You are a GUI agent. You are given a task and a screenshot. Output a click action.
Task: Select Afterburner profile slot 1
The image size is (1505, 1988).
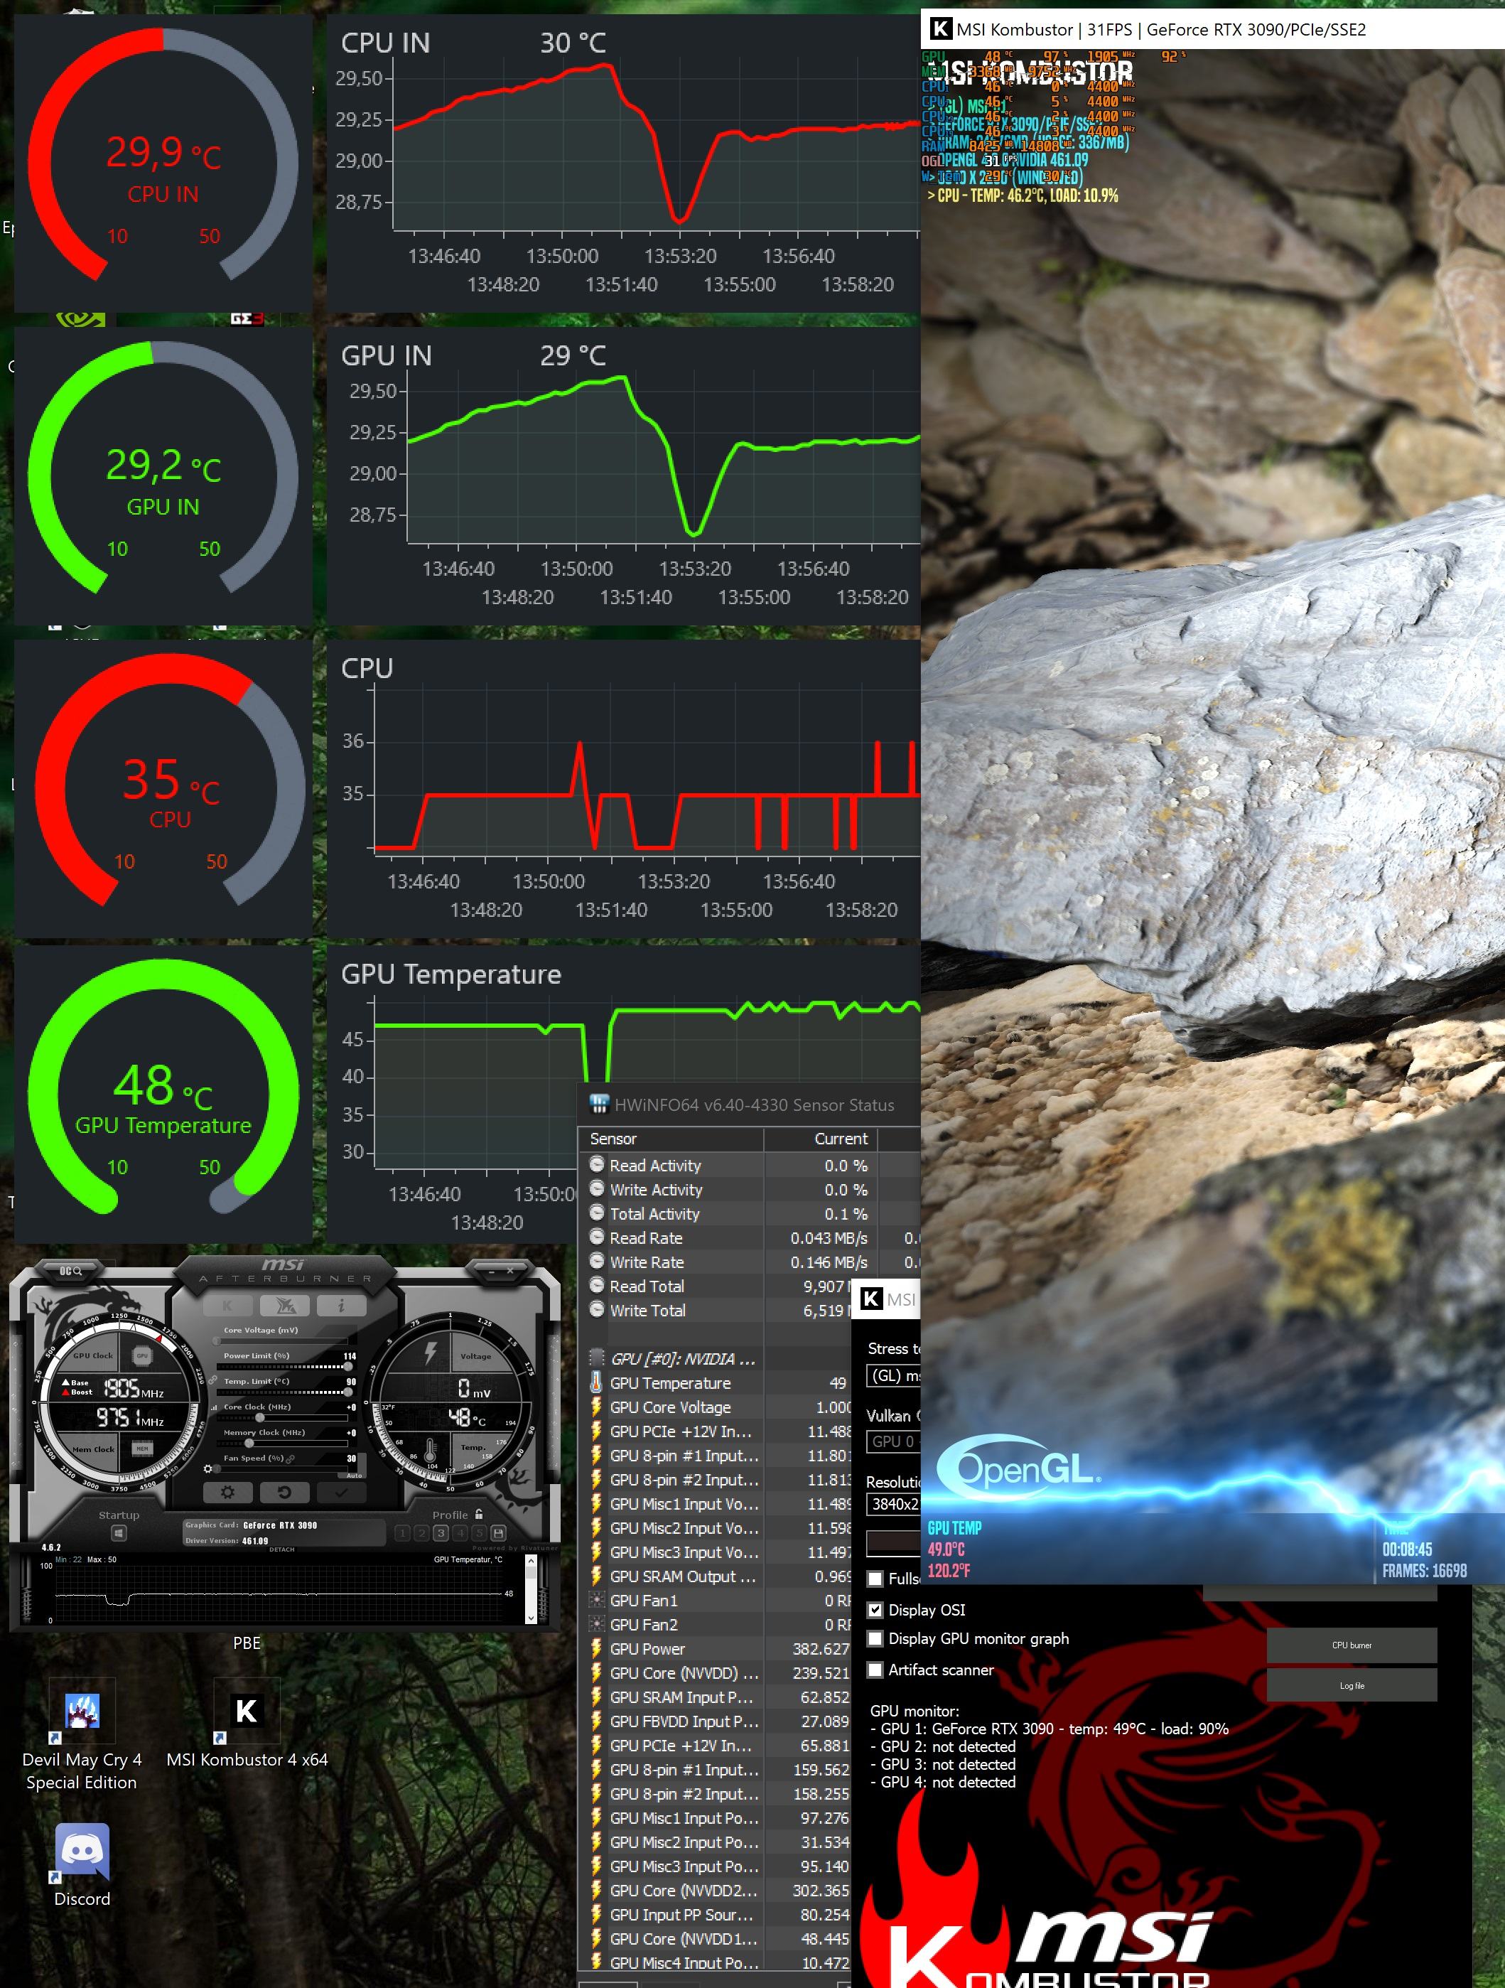(x=402, y=1533)
